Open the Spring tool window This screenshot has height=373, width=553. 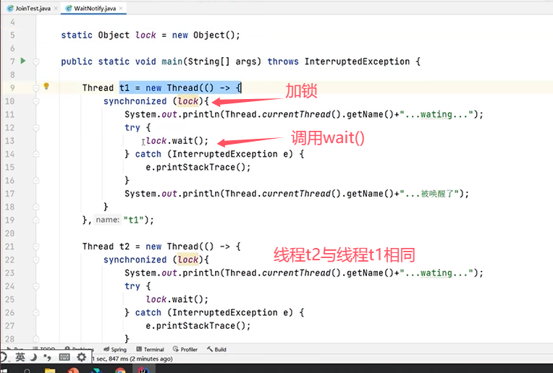[x=115, y=349]
